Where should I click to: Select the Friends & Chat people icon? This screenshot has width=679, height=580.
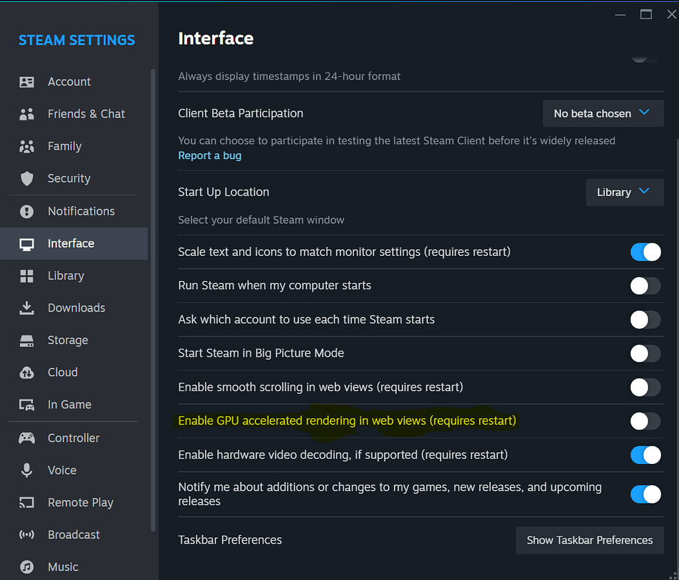click(x=27, y=114)
